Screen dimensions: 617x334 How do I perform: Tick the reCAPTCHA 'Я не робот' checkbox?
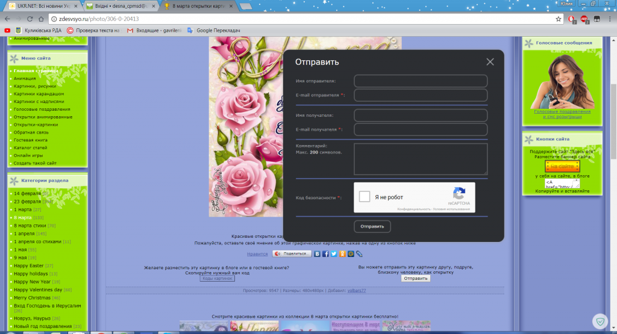click(365, 196)
